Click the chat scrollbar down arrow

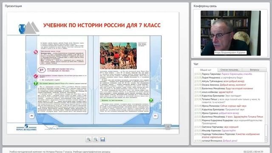266,141
